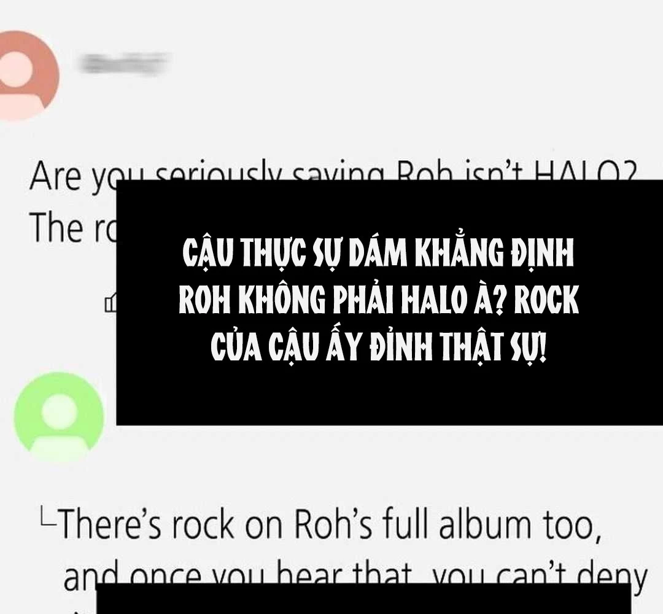Click the reply thread corner marker
Image resolution: width=663 pixels, height=614 pixels.
[x=47, y=516]
